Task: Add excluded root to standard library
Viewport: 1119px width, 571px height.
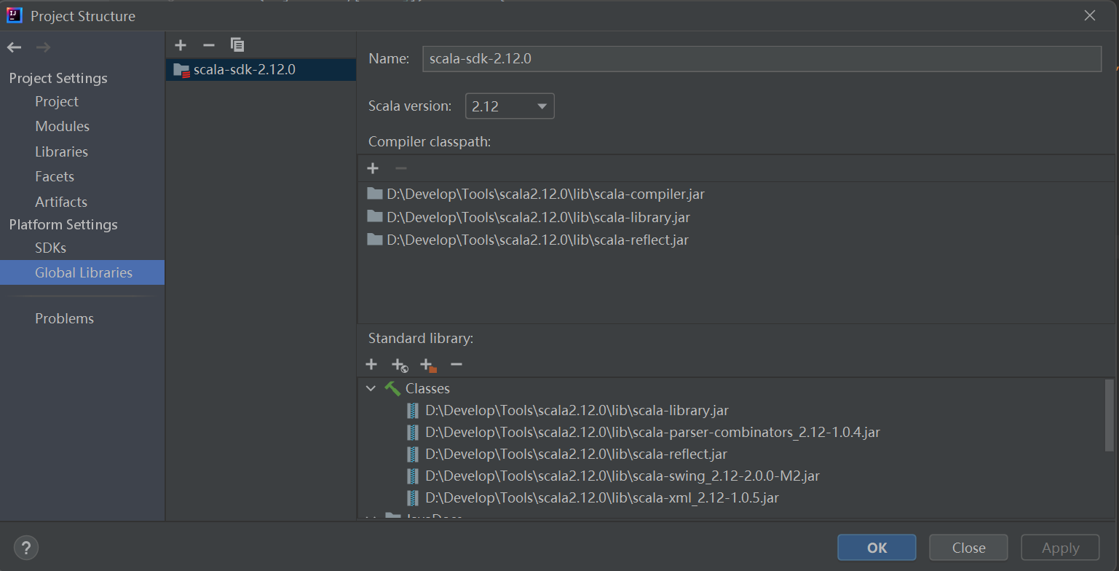Action: tap(428, 365)
